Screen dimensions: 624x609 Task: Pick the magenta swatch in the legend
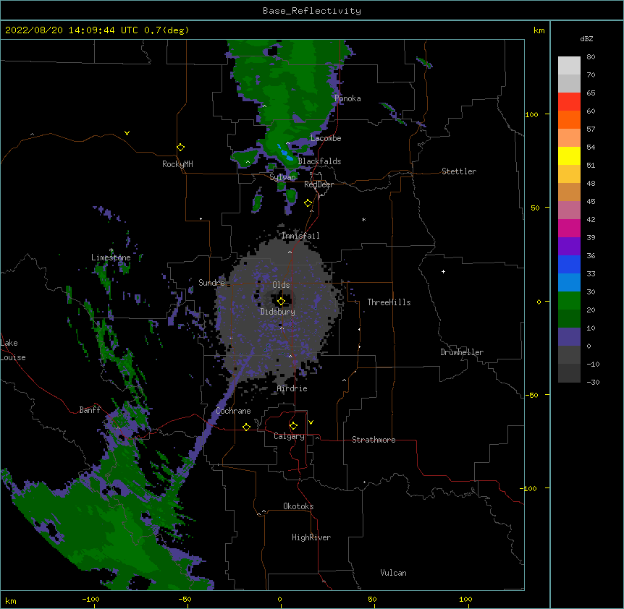point(569,228)
